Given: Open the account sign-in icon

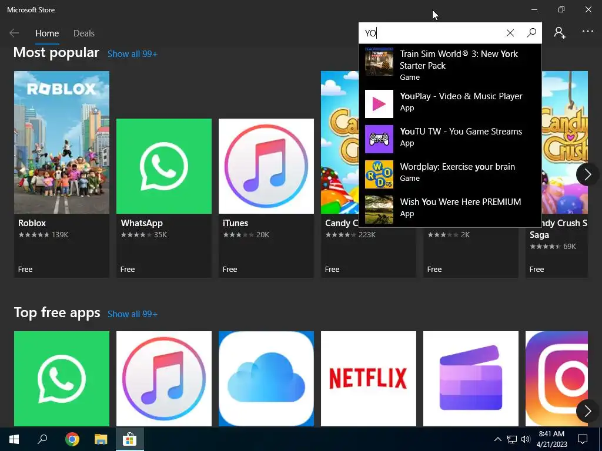Looking at the screenshot, I should [560, 33].
